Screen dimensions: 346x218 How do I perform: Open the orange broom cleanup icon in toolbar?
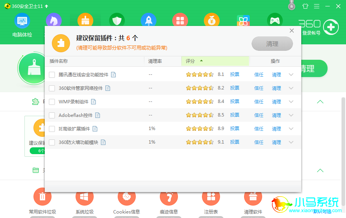click(x=85, y=20)
